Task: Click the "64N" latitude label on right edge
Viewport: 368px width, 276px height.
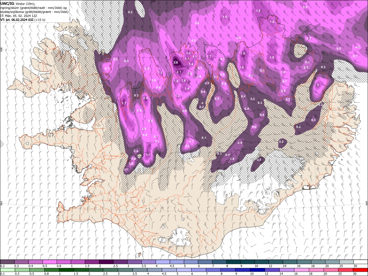Action: 367,203
